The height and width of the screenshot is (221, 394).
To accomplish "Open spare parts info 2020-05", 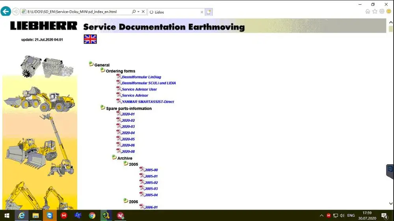I will click(x=128, y=139).
